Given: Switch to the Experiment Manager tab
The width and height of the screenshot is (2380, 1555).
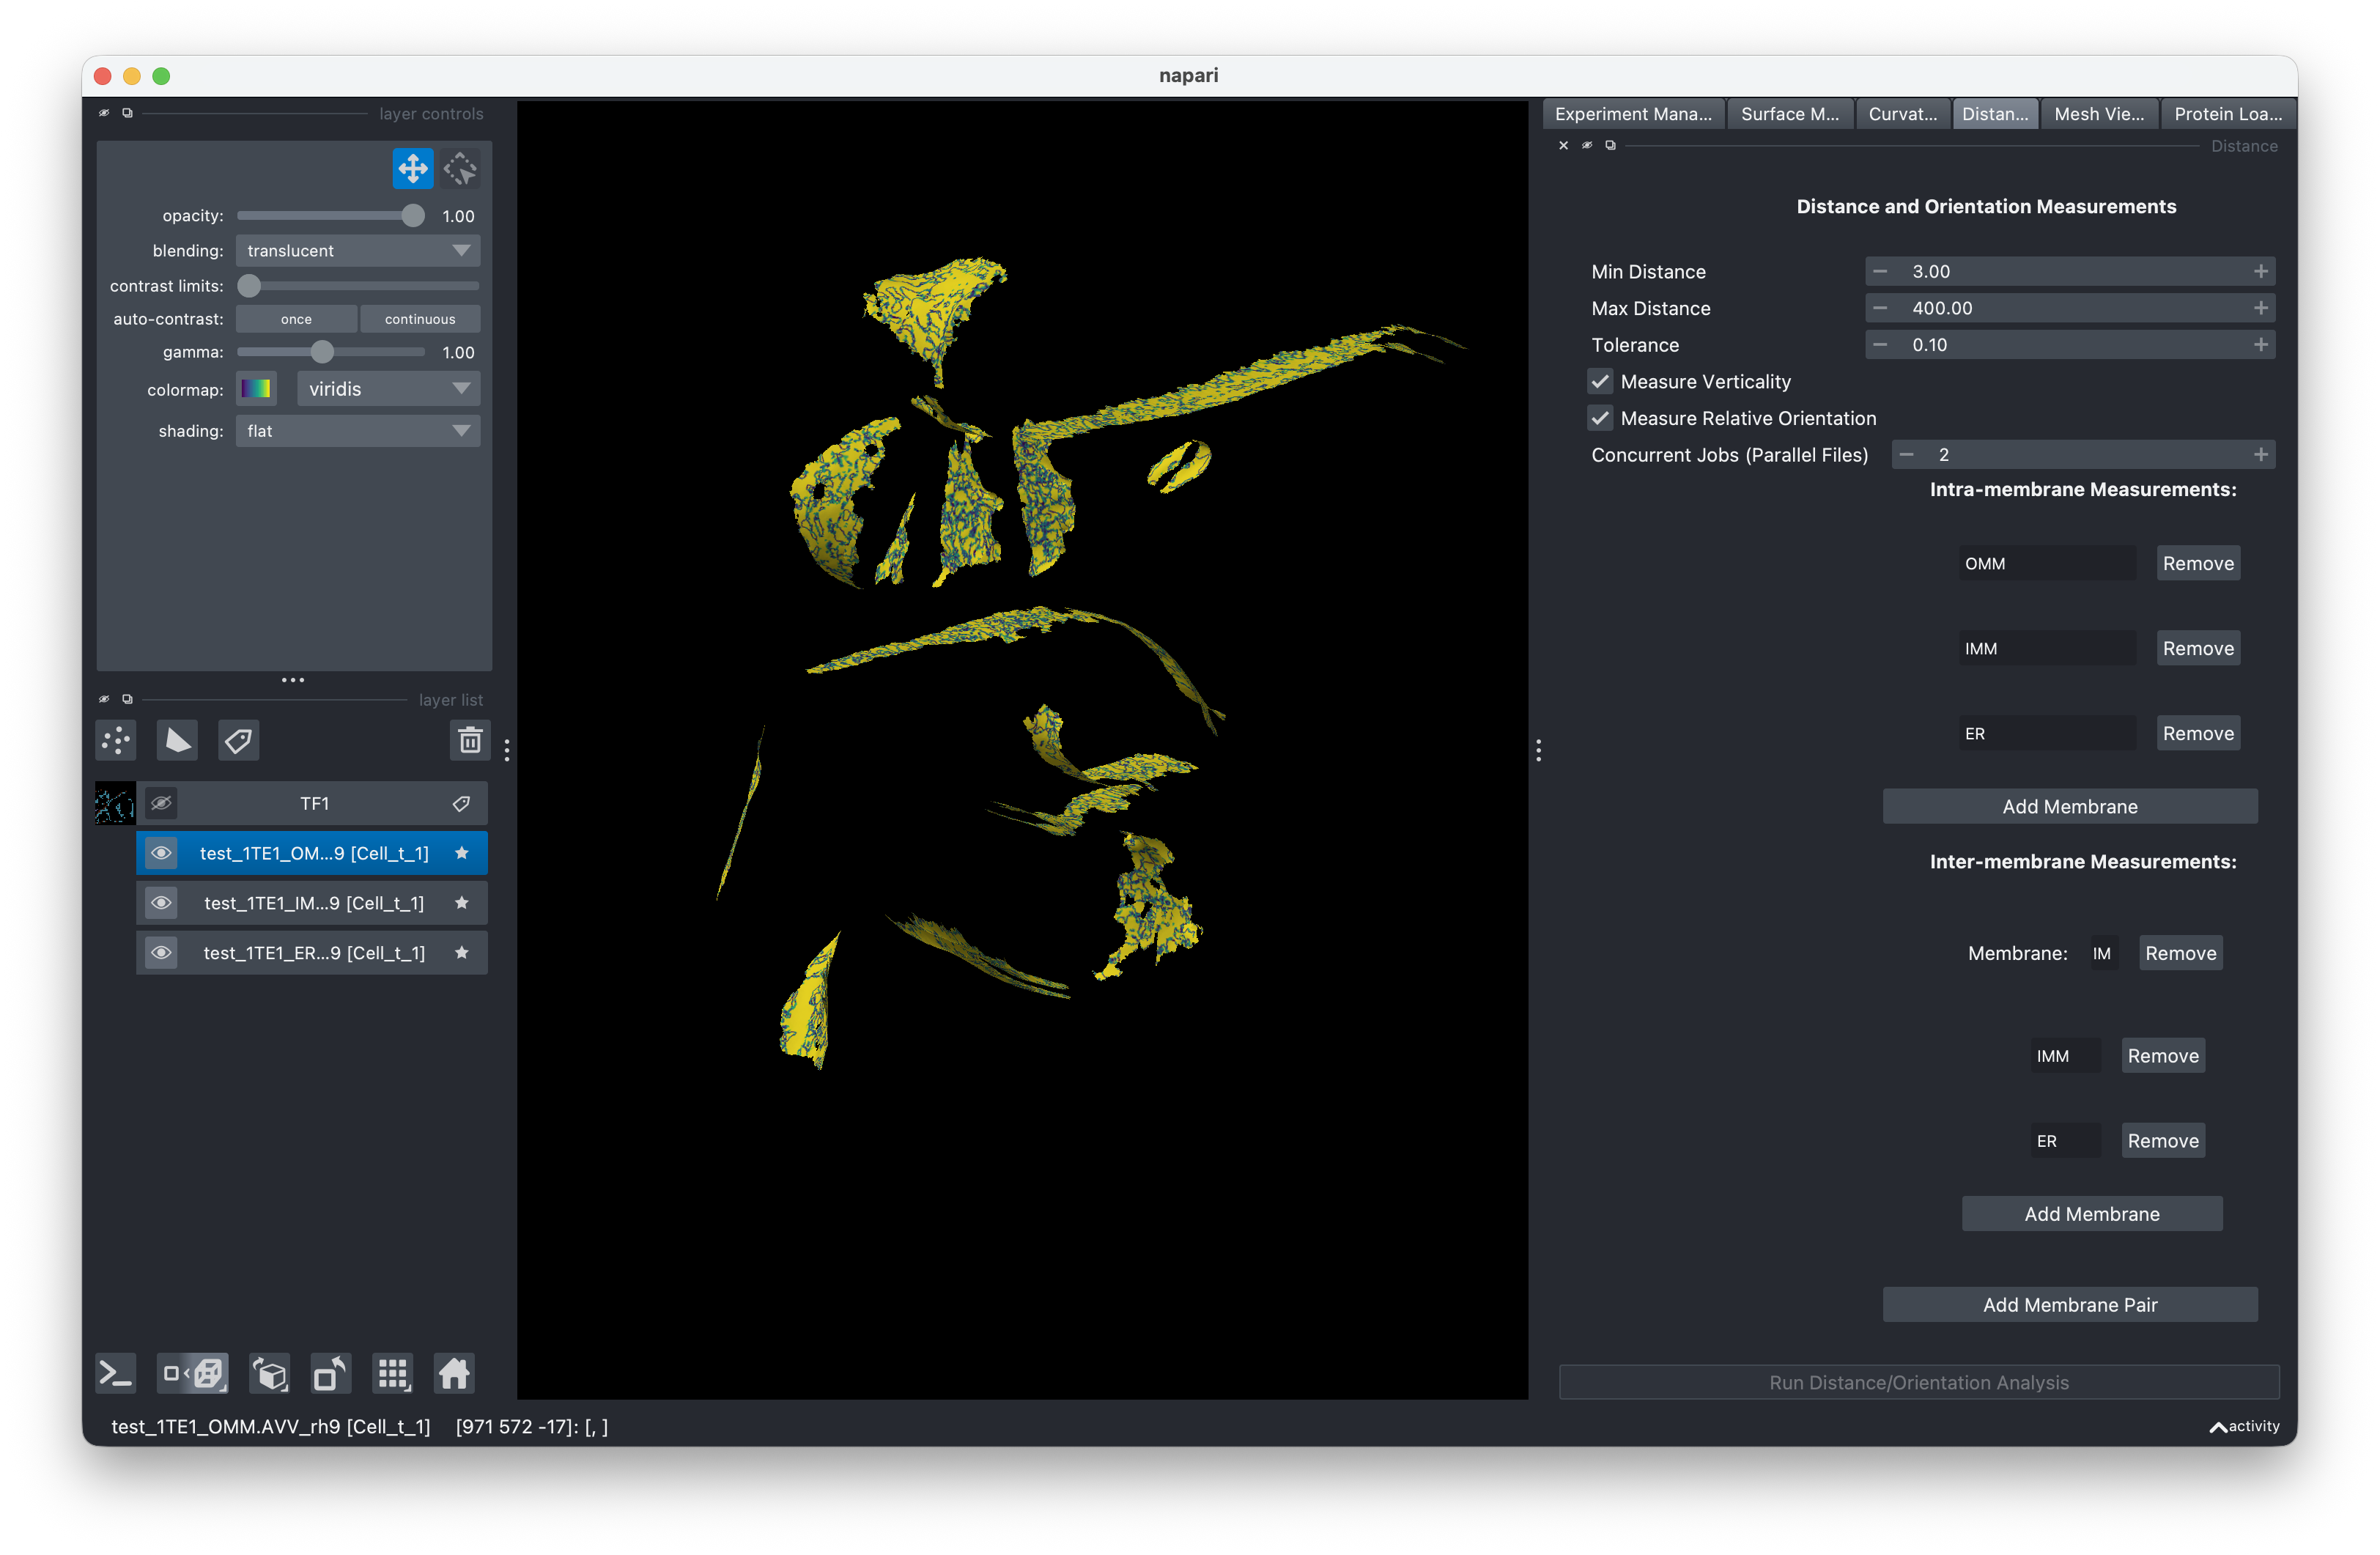Looking at the screenshot, I should (1633, 114).
